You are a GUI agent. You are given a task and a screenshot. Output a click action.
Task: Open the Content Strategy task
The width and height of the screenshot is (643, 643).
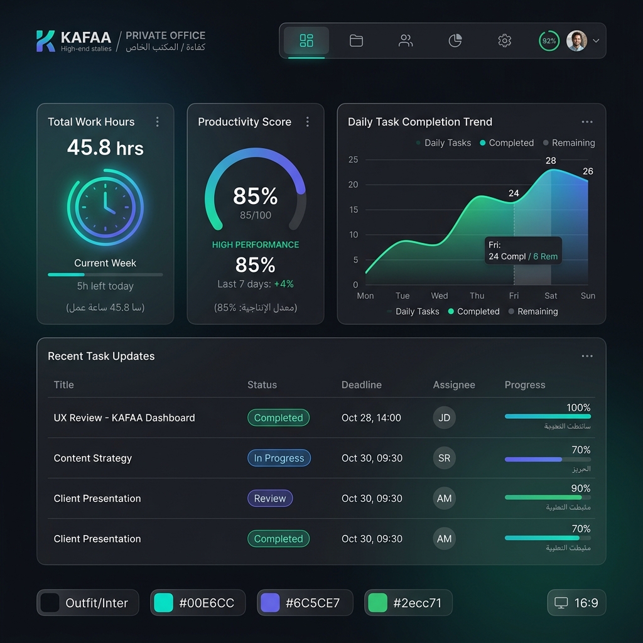93,458
